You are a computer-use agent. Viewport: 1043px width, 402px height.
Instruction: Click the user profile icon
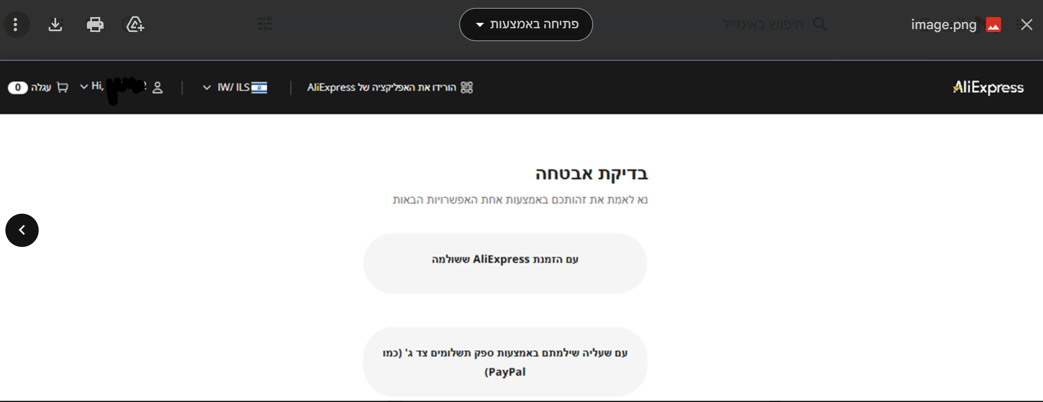[158, 87]
